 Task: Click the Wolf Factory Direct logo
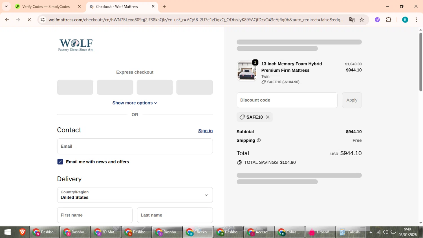pos(76,45)
